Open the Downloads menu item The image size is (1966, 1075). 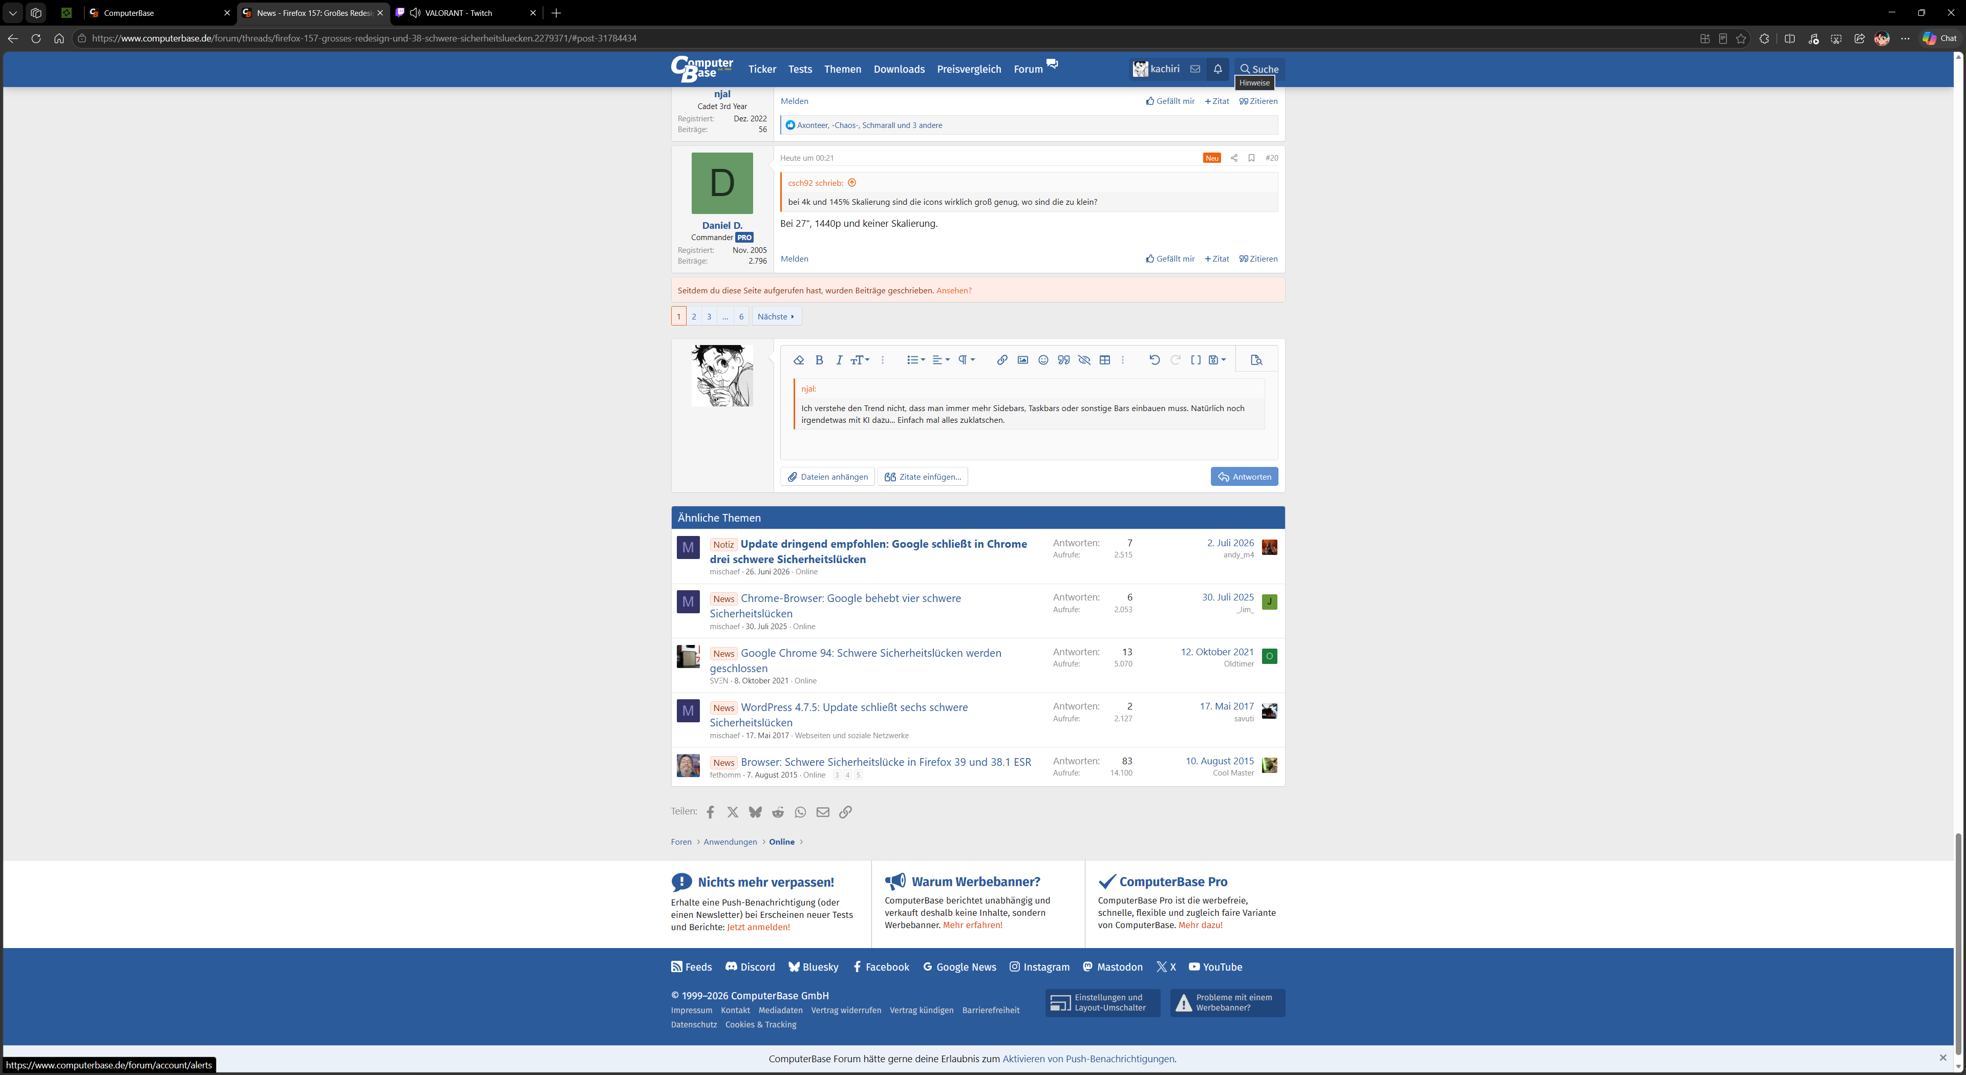pos(899,70)
